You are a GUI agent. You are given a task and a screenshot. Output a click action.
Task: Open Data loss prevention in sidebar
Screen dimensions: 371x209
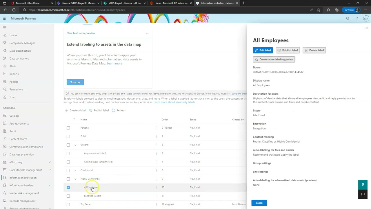(x=21, y=154)
